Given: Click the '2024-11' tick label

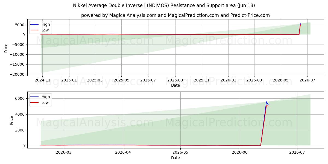Looking at the screenshot, I should pos(43,81).
